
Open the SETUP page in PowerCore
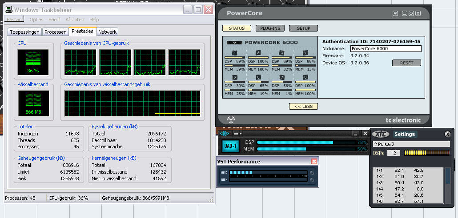304,28
